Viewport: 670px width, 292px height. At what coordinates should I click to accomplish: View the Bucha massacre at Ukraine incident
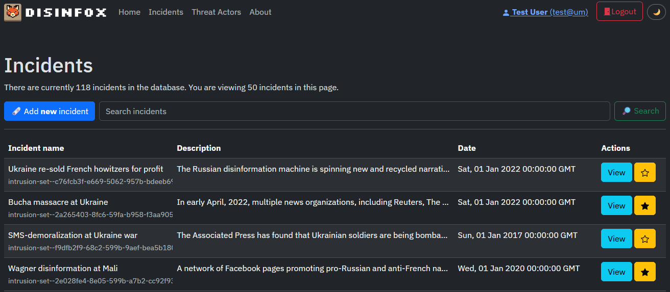(x=616, y=206)
